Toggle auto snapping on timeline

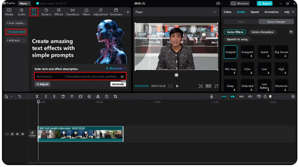(x=232, y=96)
